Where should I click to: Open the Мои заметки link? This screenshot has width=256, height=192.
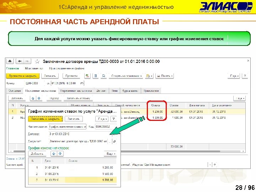coord(34,68)
